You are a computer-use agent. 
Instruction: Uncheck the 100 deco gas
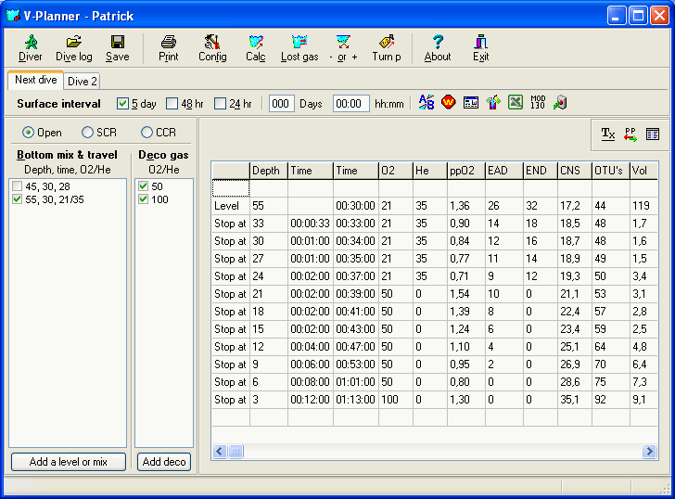pos(141,199)
